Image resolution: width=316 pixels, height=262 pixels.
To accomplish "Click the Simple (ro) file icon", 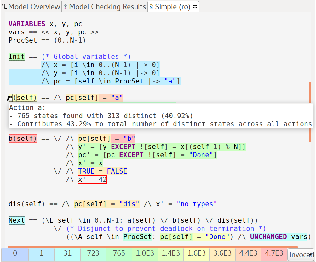I will 152,7.
